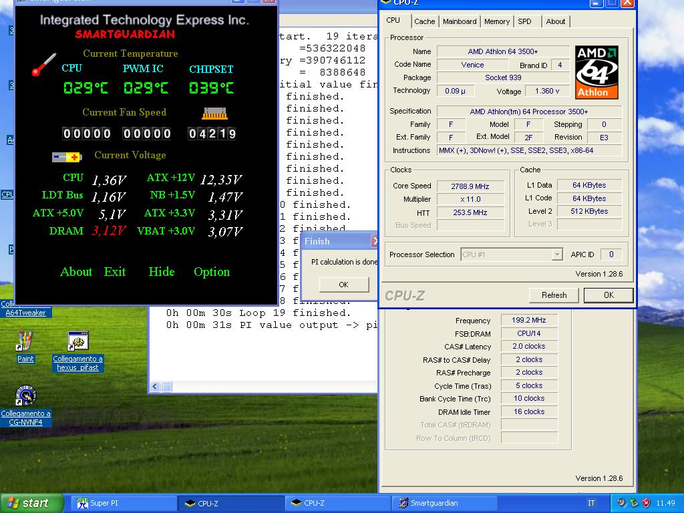684x513 pixels.
Task: Click the Frequency 199.2 MHz memory value
Action: [x=529, y=320]
